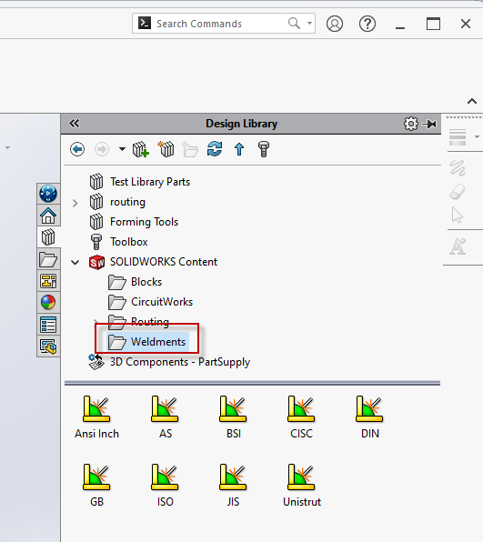483x542 pixels.
Task: Click the Back navigation arrow in Design Library
Action: coord(77,150)
